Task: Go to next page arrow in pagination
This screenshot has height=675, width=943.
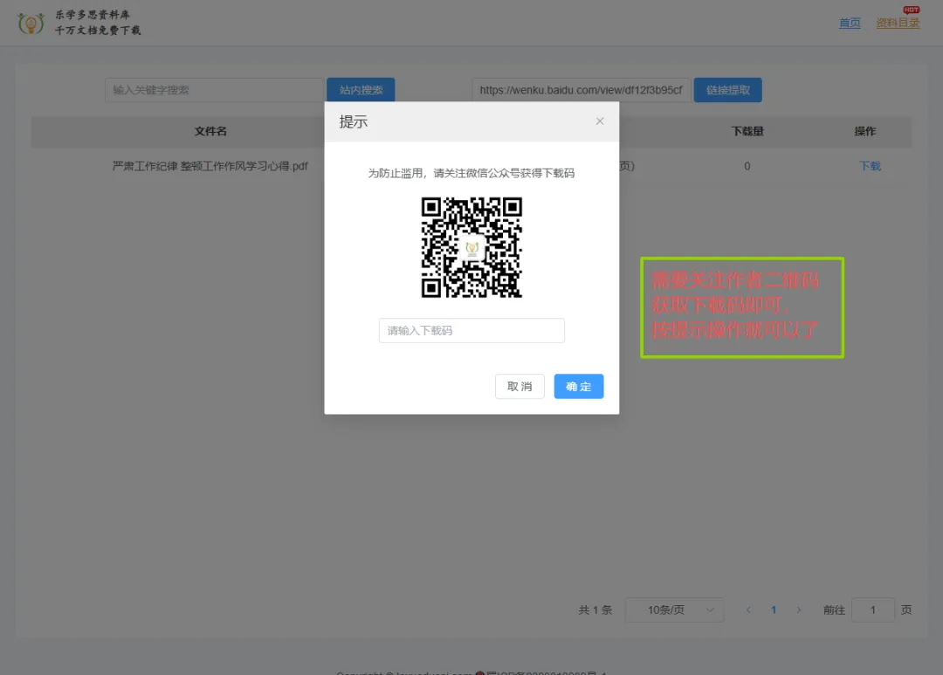Action: 799,610
